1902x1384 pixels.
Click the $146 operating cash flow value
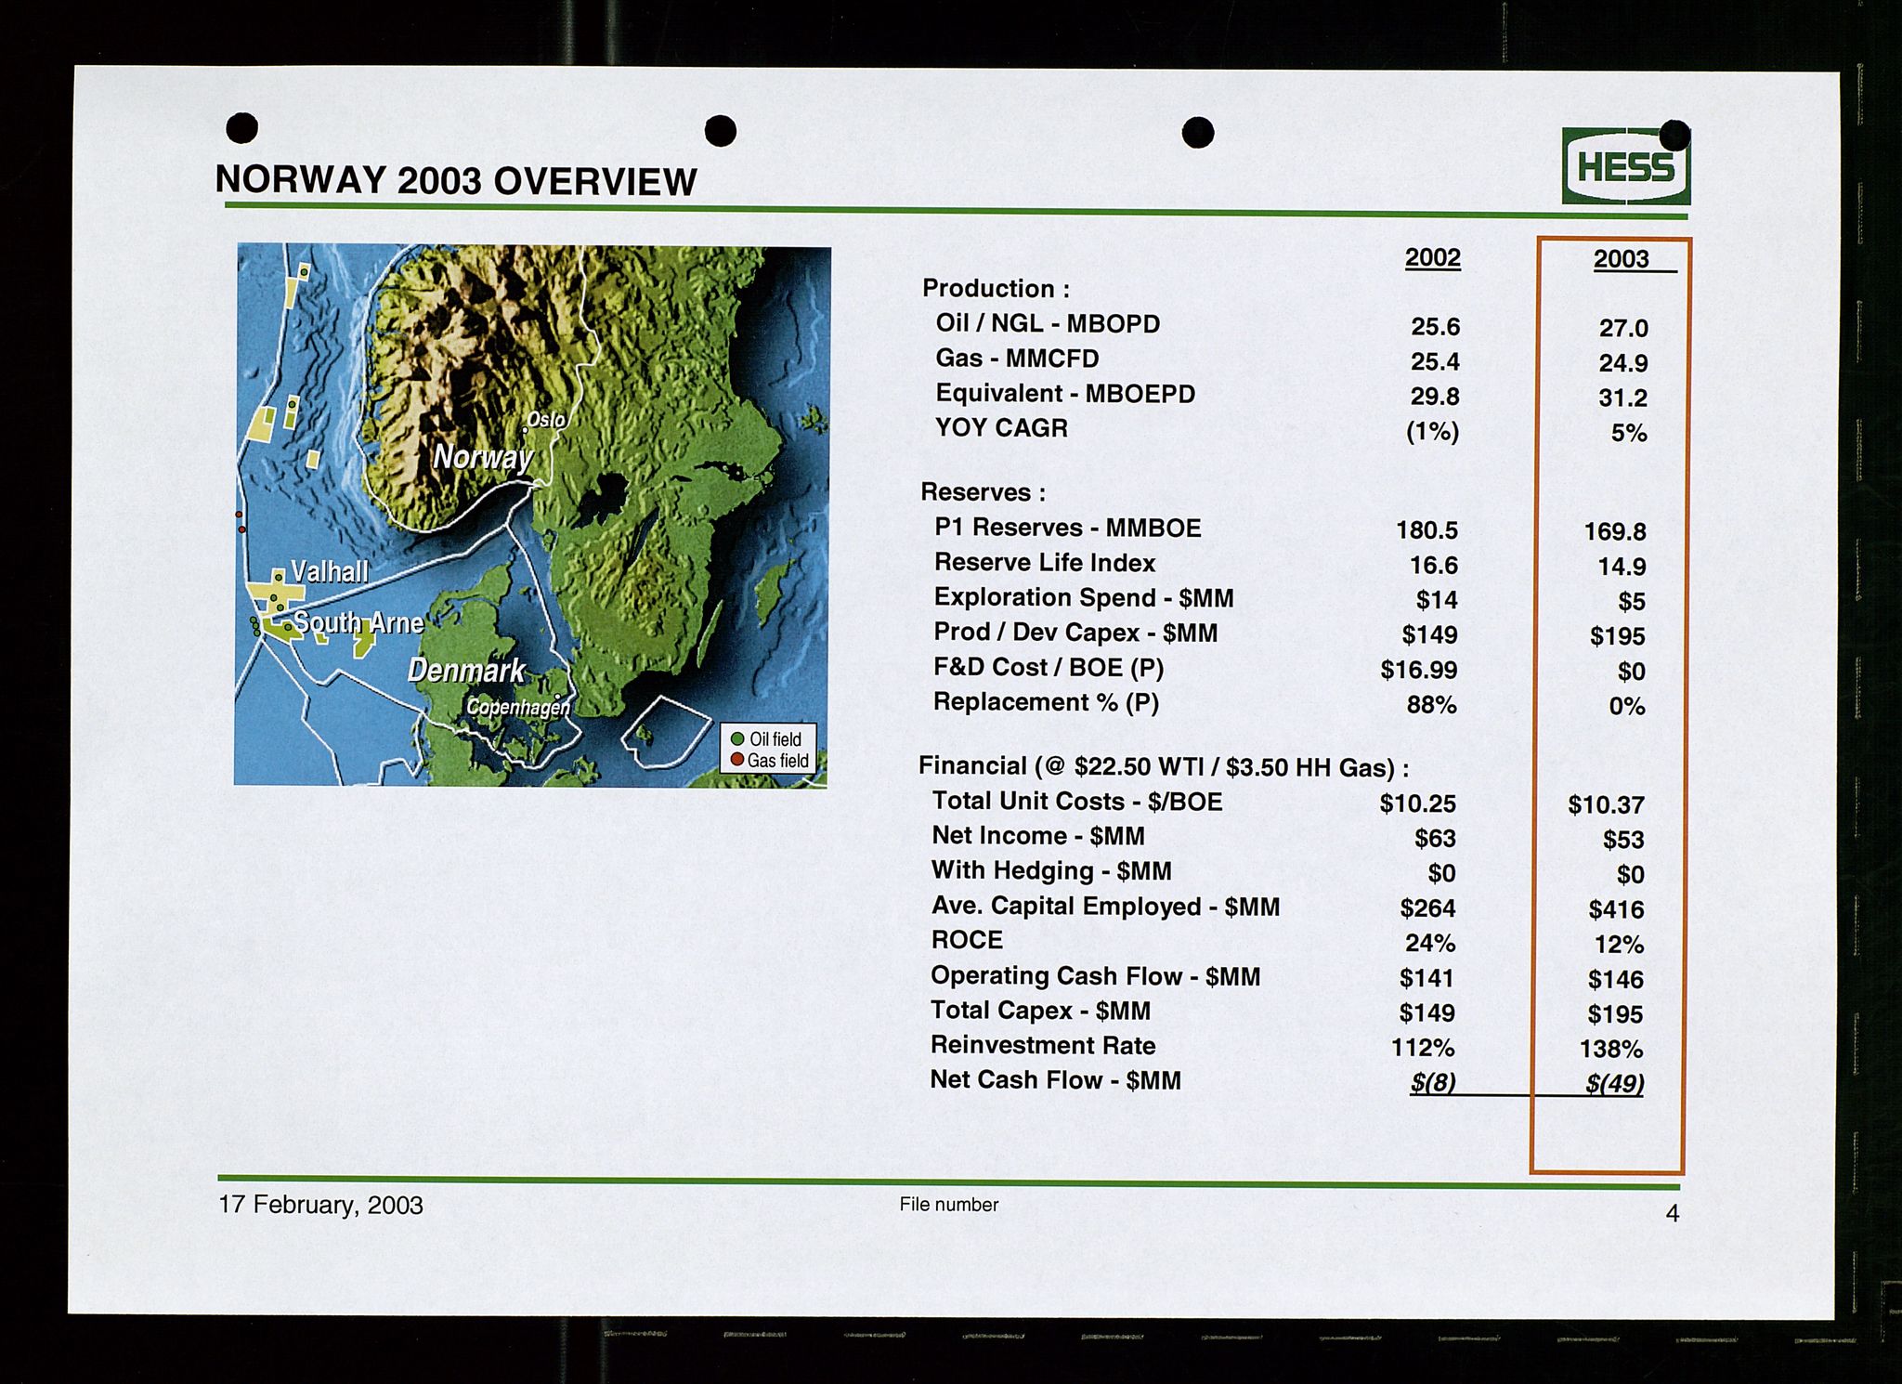tap(1616, 980)
